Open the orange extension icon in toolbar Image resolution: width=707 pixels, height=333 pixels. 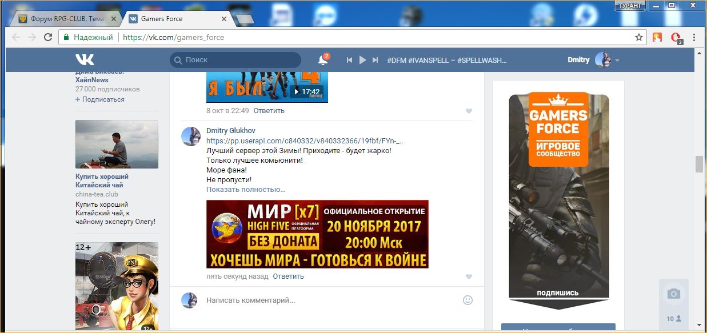[x=657, y=37]
